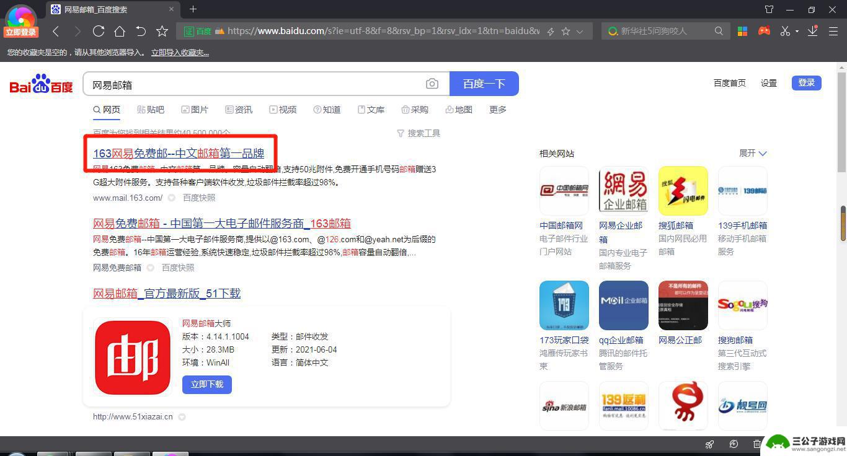This screenshot has height=456, width=847.
Task: Open the 139手机邮箱 site thumbnail
Action: (x=743, y=190)
